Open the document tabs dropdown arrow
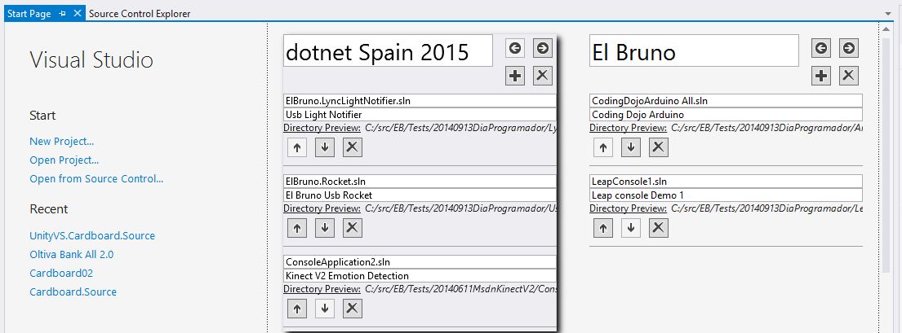This screenshot has width=902, height=333. (888, 15)
